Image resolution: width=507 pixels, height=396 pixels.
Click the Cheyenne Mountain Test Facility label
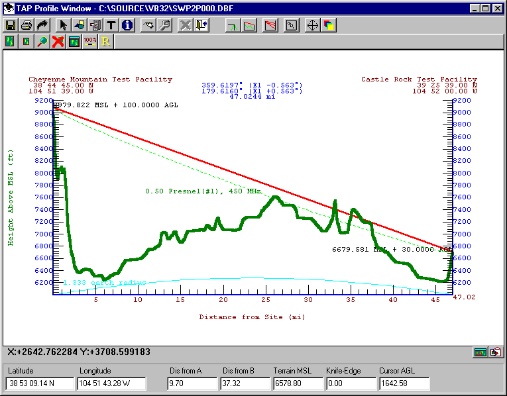(x=100, y=79)
